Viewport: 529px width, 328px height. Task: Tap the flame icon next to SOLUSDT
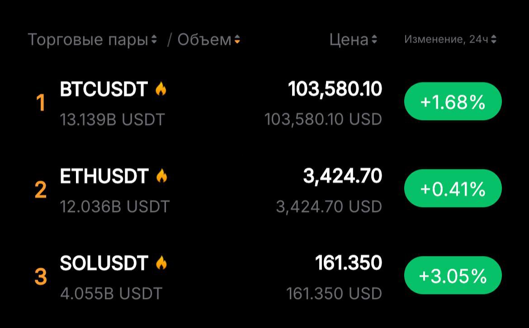[x=161, y=262]
